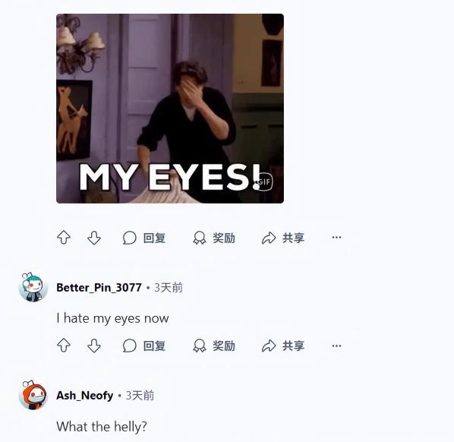Click reply icon under Better_Pin_3077's comment
454x442 pixels.
click(129, 346)
